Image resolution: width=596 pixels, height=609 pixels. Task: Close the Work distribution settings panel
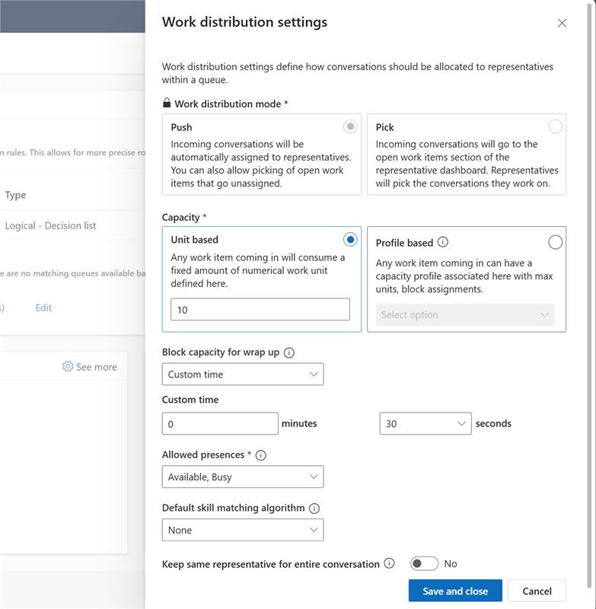(562, 23)
